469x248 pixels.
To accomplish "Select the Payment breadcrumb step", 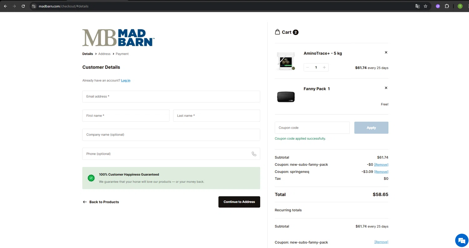I will [x=122, y=54].
